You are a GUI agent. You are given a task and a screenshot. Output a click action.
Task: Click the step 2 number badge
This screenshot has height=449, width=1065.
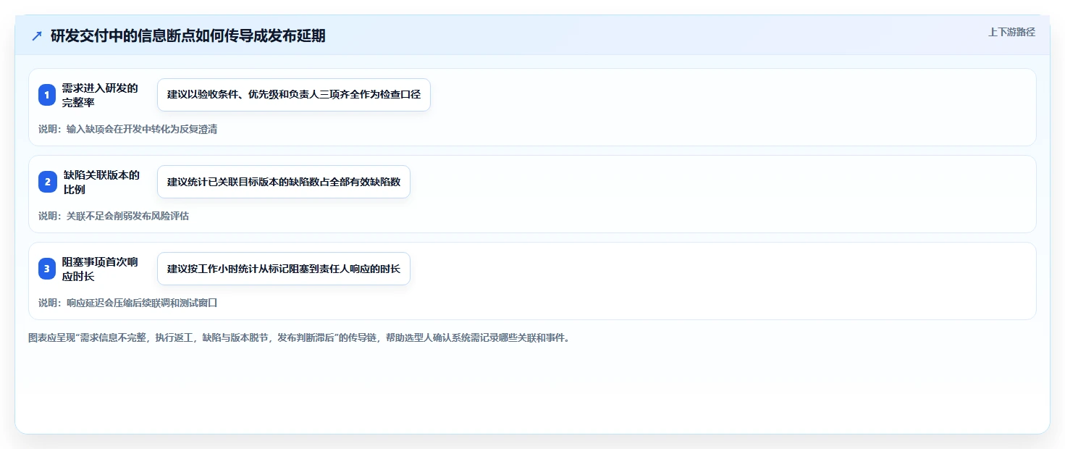click(x=47, y=182)
